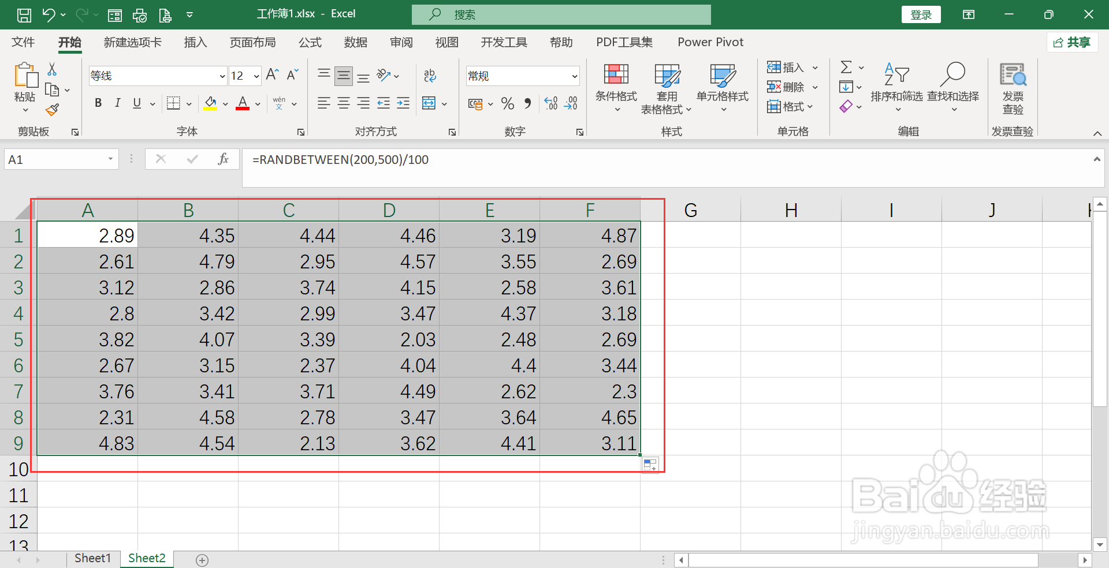The height and width of the screenshot is (568, 1109).
Task: Collapse the ribbon
Action: tap(1097, 133)
